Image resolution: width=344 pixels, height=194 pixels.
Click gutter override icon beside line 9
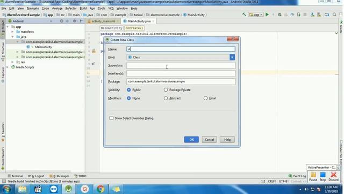point(93,64)
